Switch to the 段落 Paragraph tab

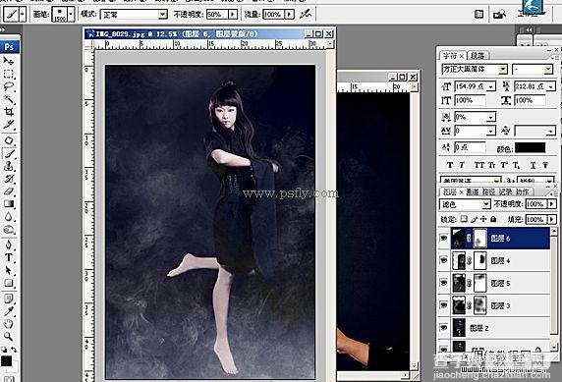478,56
